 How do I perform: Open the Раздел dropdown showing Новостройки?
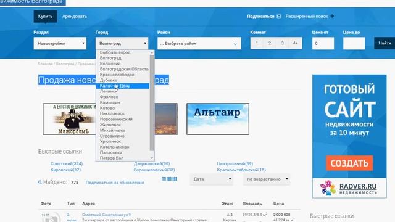(x=60, y=43)
